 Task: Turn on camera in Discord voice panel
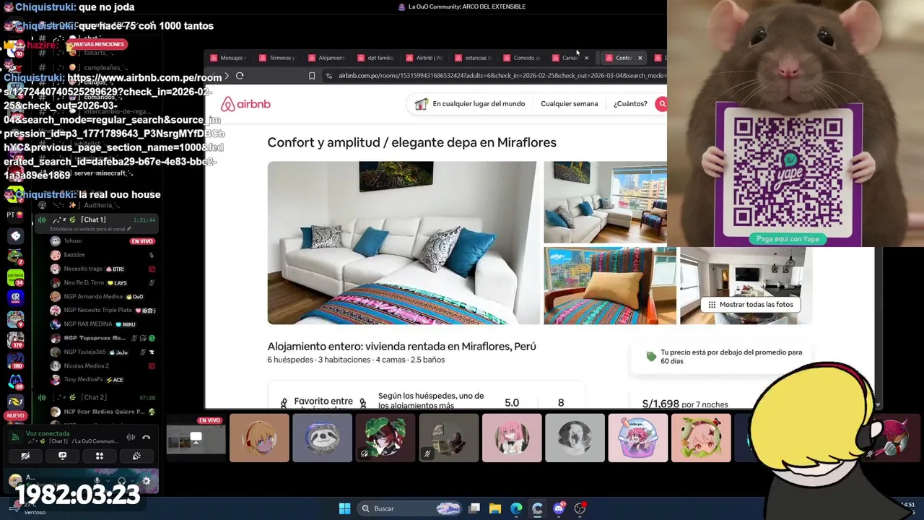tap(25, 456)
